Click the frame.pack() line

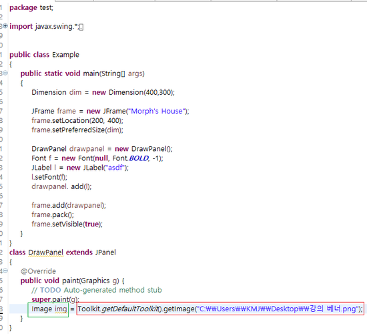tap(53, 214)
